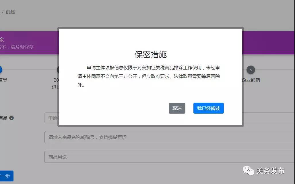This screenshot has height=184, width=295.
Task: Click the second step circle behind dialog
Action: (x=58, y=70)
